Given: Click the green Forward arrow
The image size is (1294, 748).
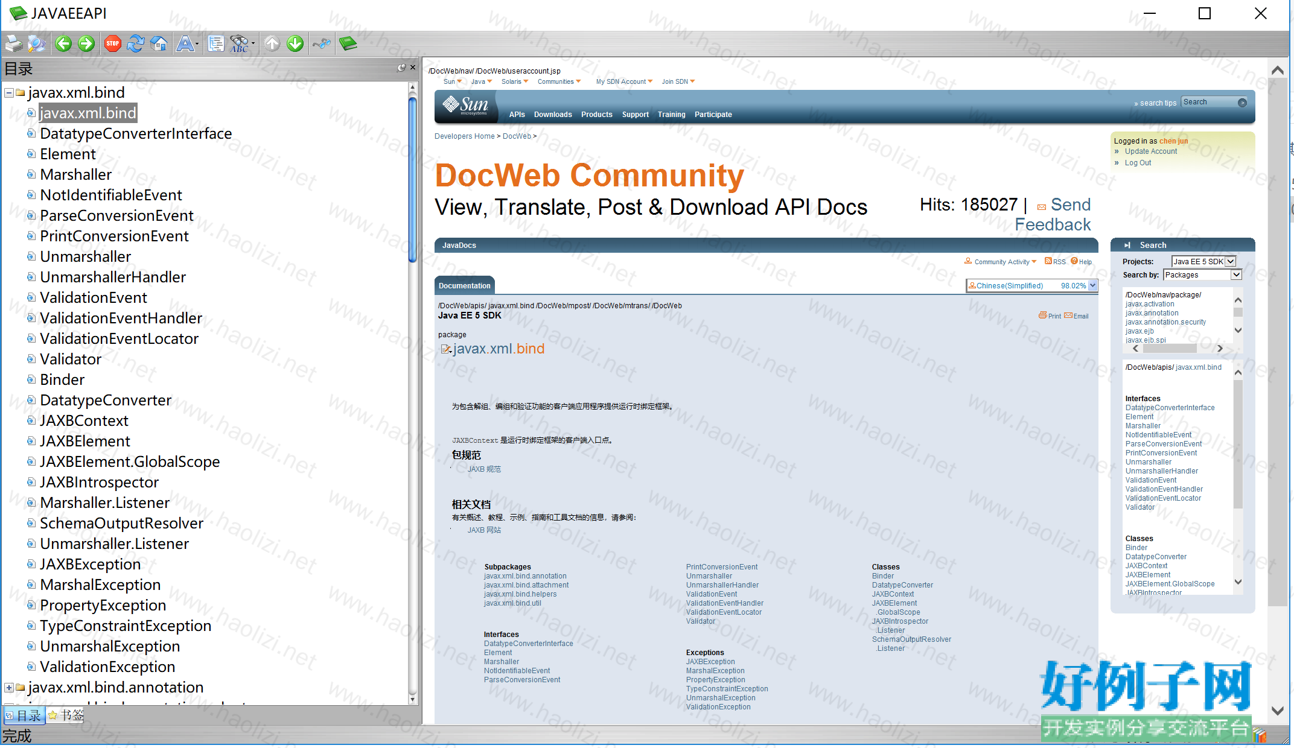Looking at the screenshot, I should (86, 43).
